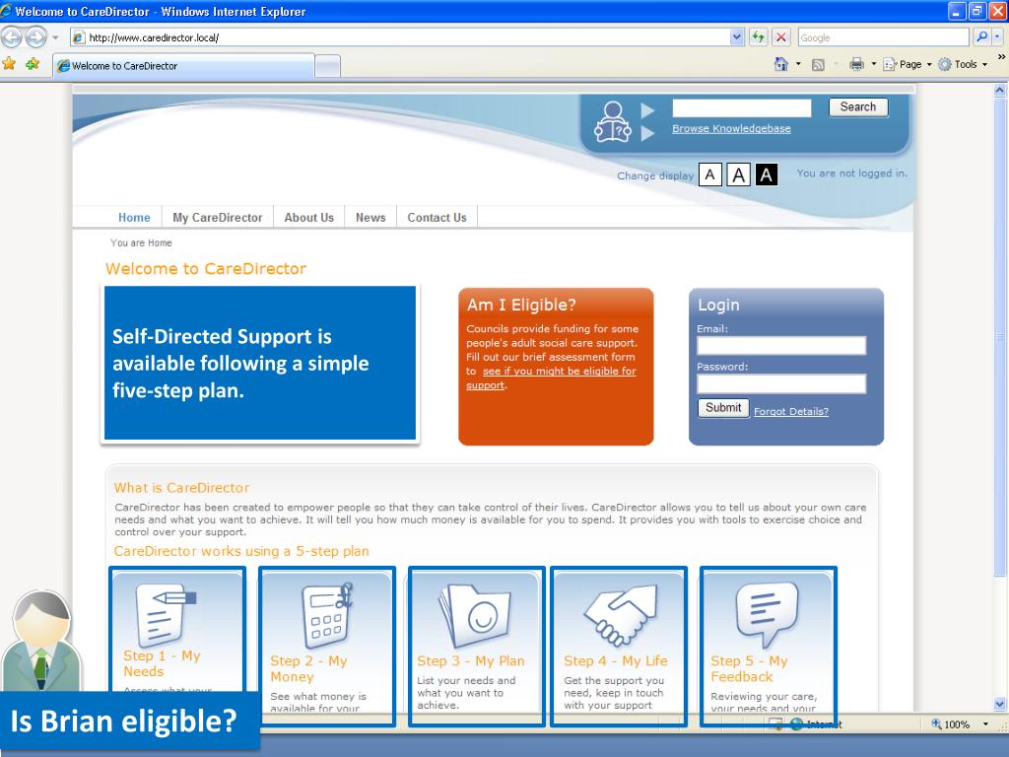Screen dimensions: 1009x757
Task: Click the Step 3 My Plan folder icon
Action: click(x=474, y=615)
